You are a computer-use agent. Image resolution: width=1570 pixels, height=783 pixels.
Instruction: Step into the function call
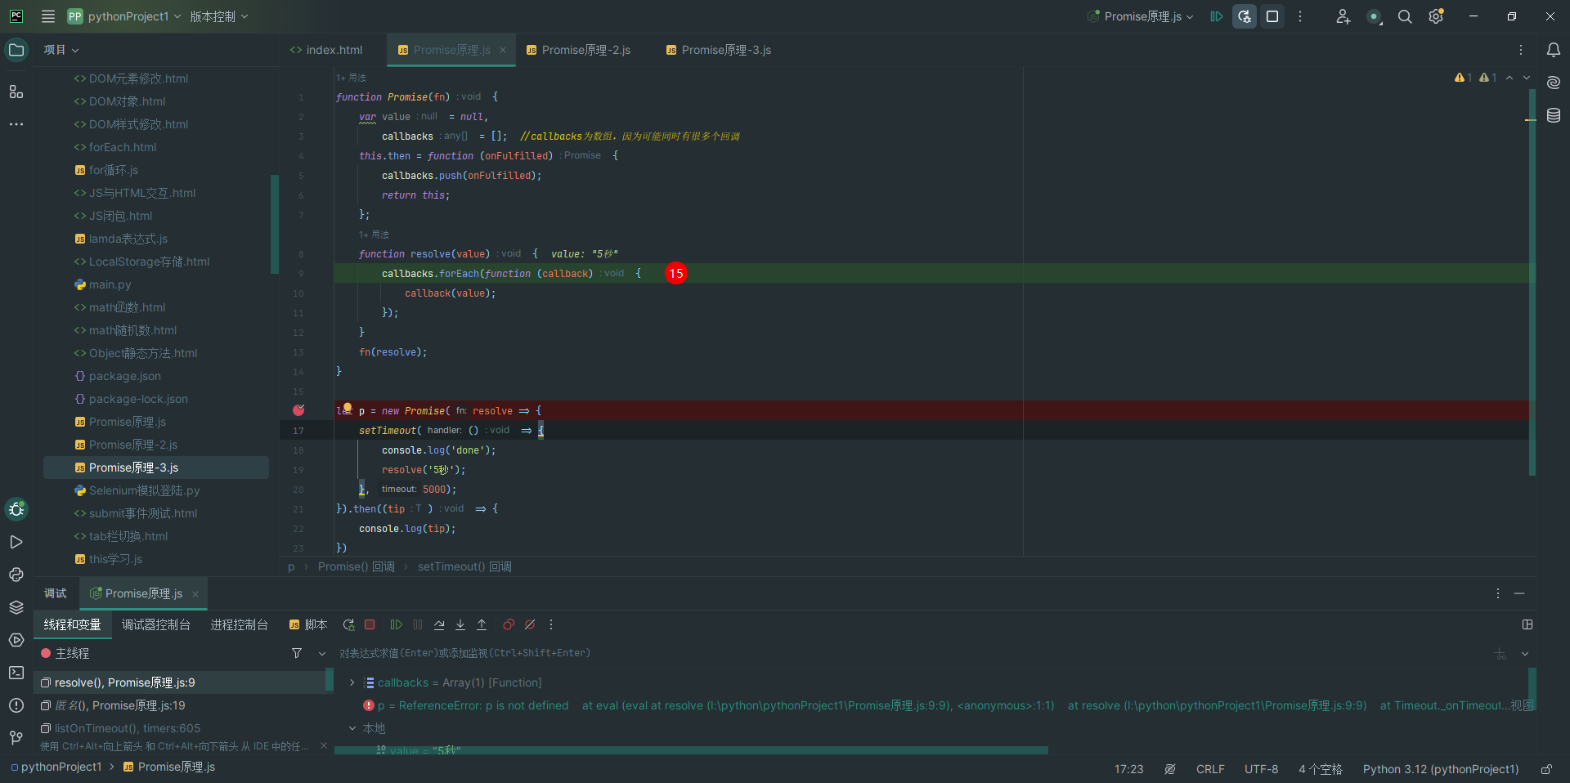[x=460, y=624]
